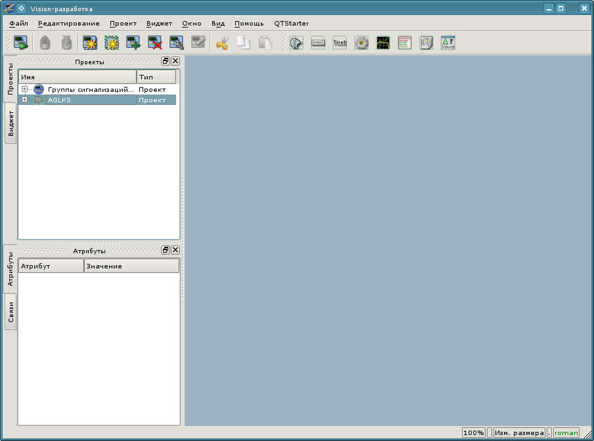Screen dimensions: 594x441
Task: Float the Проекты dock panel
Action: click(x=166, y=61)
